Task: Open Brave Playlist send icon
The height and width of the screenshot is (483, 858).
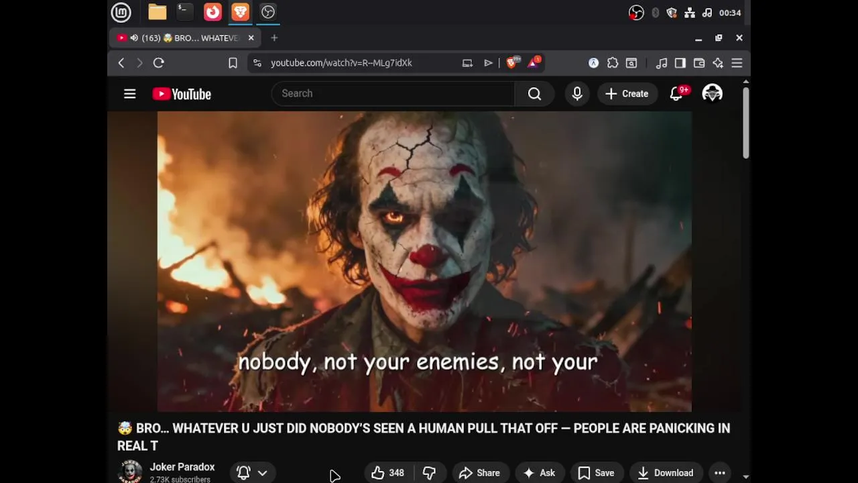Action: pyautogui.click(x=489, y=63)
